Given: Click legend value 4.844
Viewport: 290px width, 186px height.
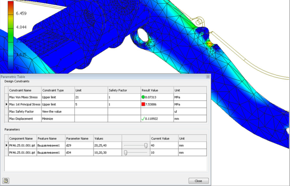Looking at the screenshot, I should 21,27.
